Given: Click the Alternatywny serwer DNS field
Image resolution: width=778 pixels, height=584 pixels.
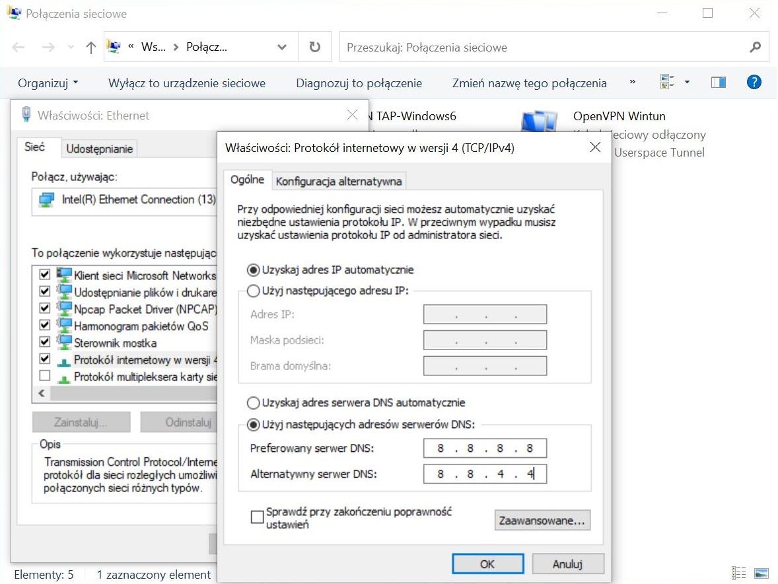Looking at the screenshot, I should pyautogui.click(x=485, y=474).
